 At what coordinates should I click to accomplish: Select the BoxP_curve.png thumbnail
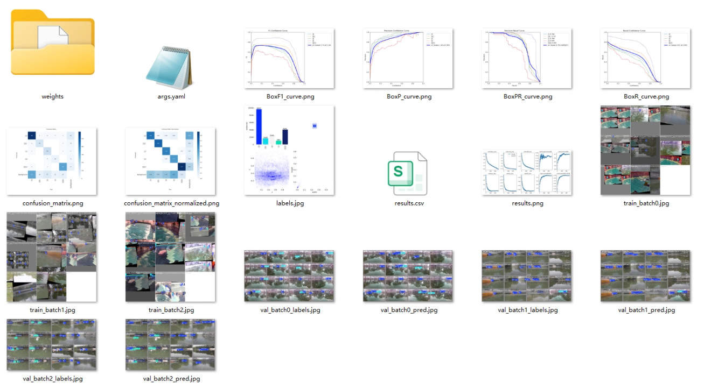coord(408,58)
